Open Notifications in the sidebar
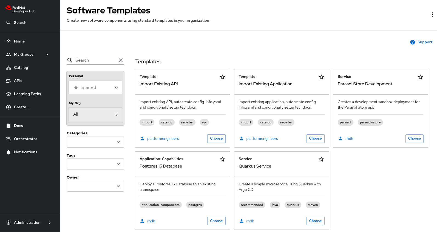This screenshot has width=437, height=232. pos(30,152)
